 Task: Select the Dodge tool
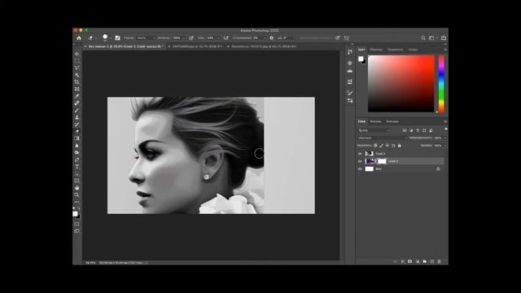(77, 152)
